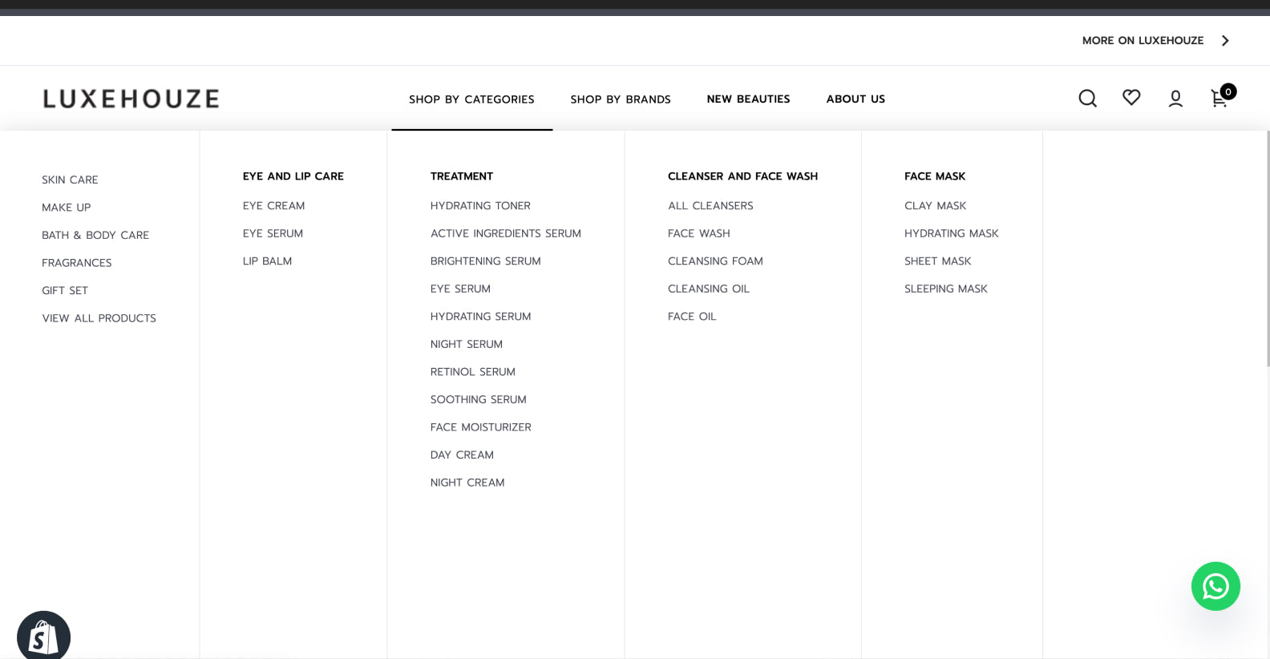1270x659 pixels.
Task: Browse All Cleansers
Action: (x=710, y=206)
